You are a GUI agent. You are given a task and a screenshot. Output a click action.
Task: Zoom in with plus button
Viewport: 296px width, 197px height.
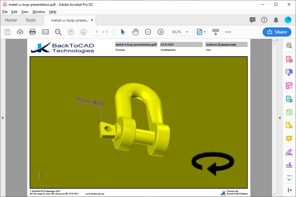pos(161,32)
